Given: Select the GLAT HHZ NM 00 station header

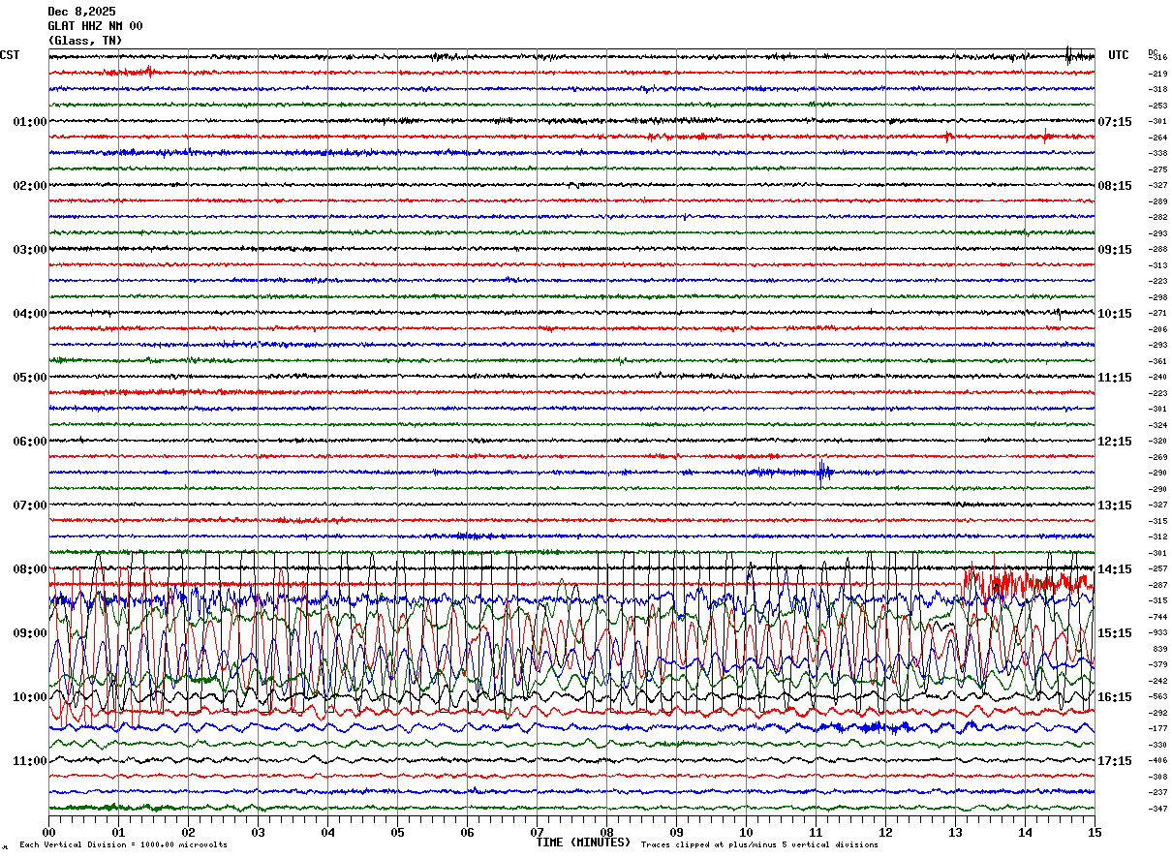Looking at the screenshot, I should [95, 26].
